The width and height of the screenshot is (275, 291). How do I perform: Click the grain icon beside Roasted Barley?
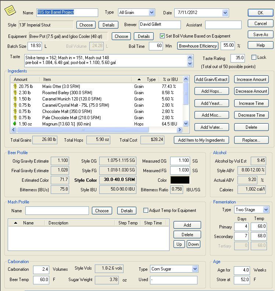point(15,93)
